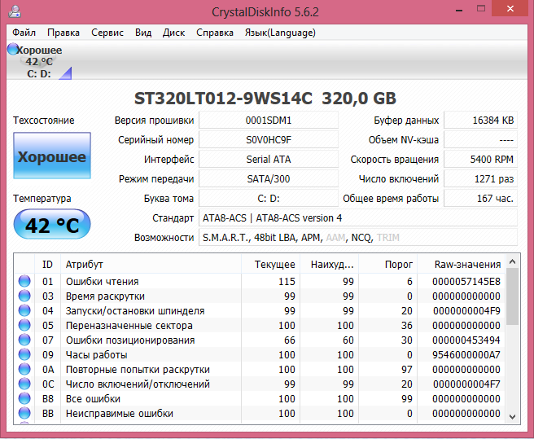Screen dimensions: 534x439
Task: Click status icon for Число включений/отключений row
Action: pyautogui.click(x=24, y=384)
